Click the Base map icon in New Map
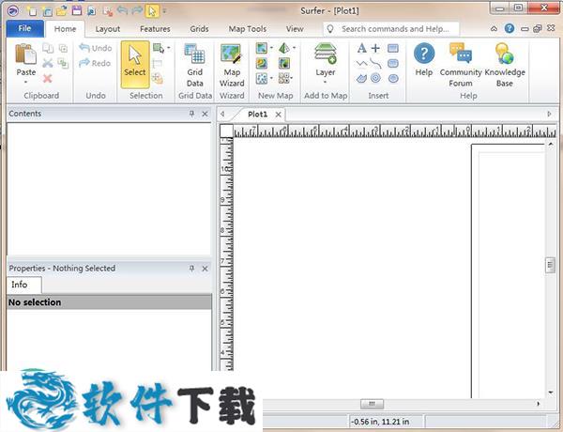Screen dimensions: 563x432 pyautogui.click(x=262, y=48)
